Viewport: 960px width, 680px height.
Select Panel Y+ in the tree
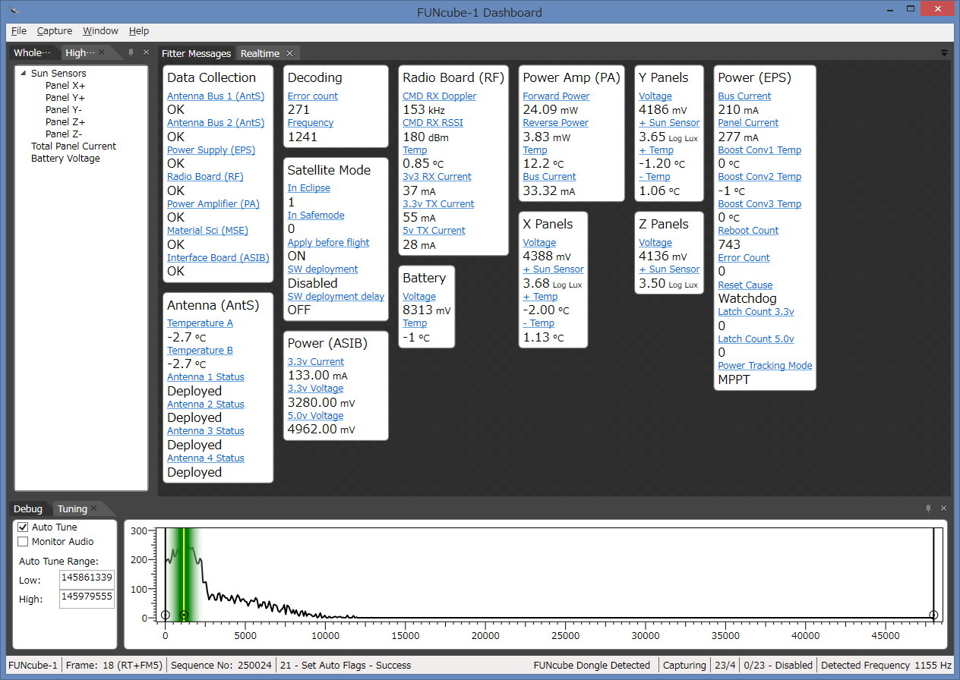pyautogui.click(x=65, y=98)
